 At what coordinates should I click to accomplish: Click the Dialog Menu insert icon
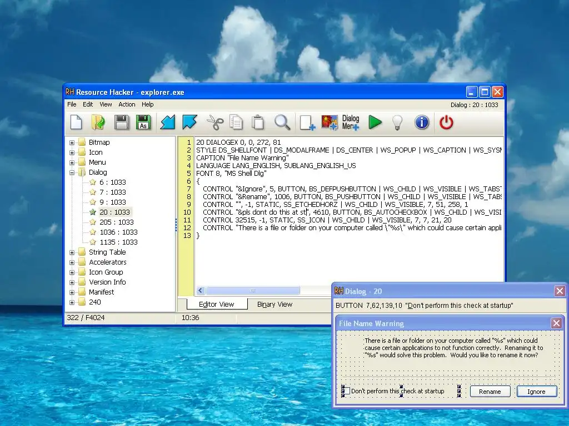coord(351,123)
